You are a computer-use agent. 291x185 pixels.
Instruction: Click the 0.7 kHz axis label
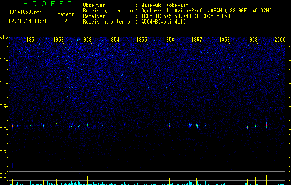click(x=4, y=153)
